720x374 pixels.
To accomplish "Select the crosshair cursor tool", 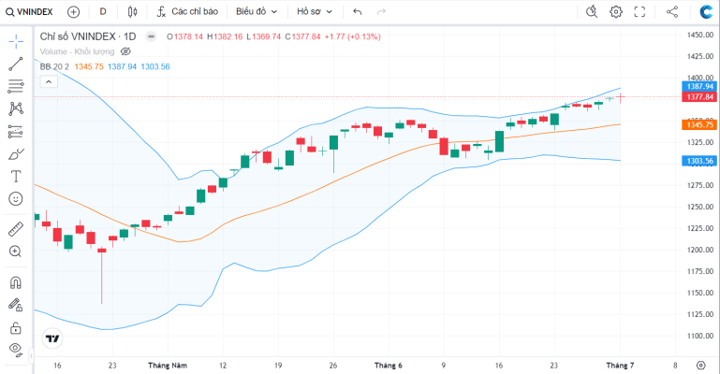I will pyautogui.click(x=16, y=41).
